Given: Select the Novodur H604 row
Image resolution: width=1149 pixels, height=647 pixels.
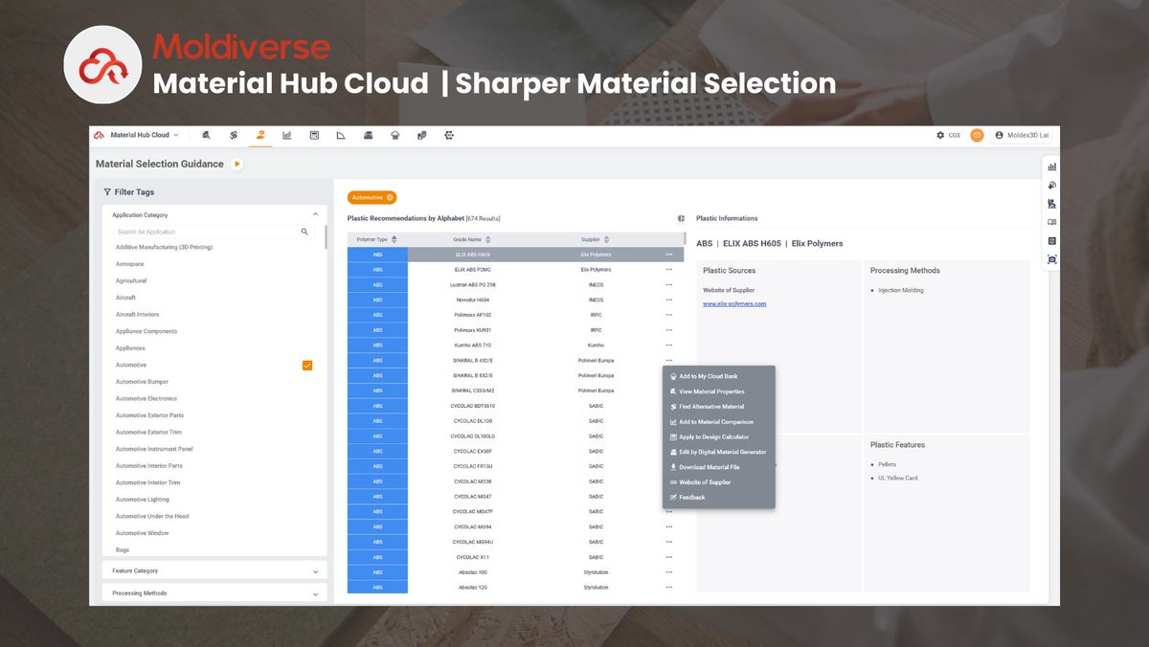Looking at the screenshot, I should tap(515, 301).
